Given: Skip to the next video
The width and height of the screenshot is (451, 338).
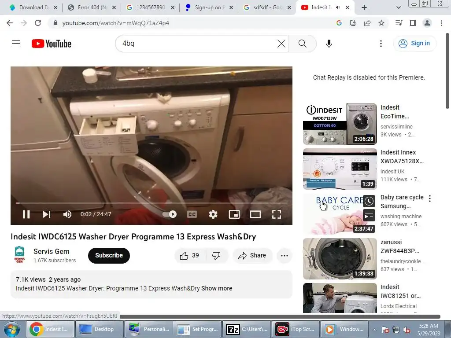Looking at the screenshot, I should tap(47, 214).
